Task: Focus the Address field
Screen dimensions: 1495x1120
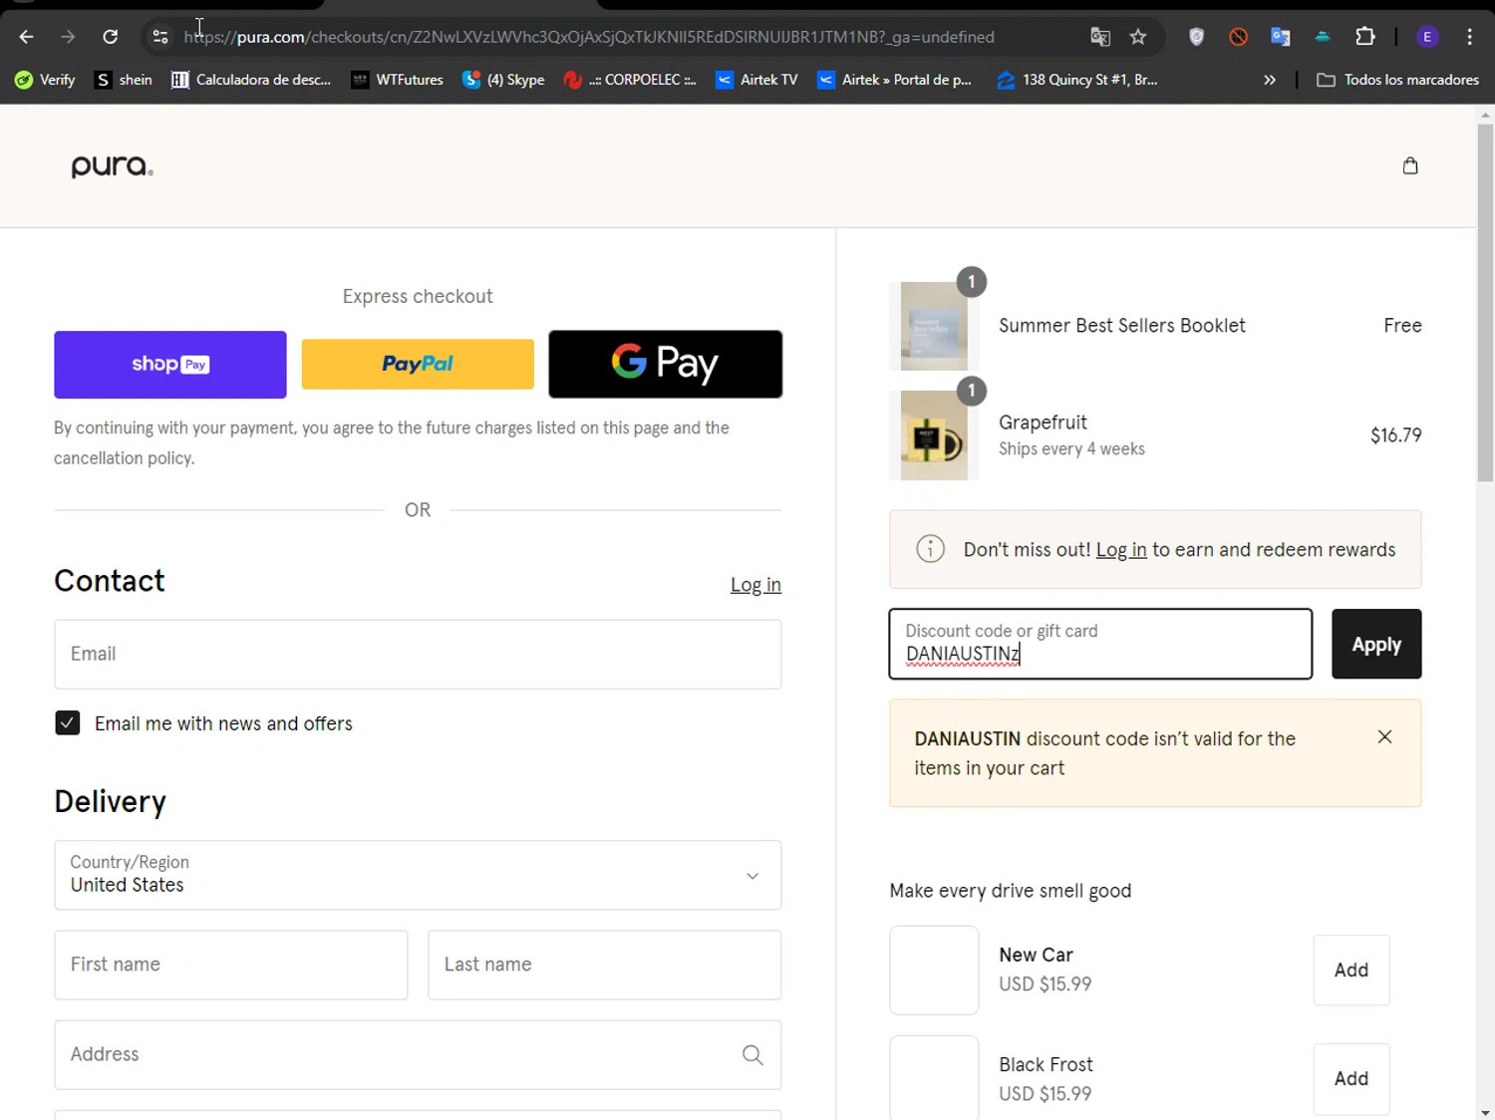Action: tap(418, 1055)
